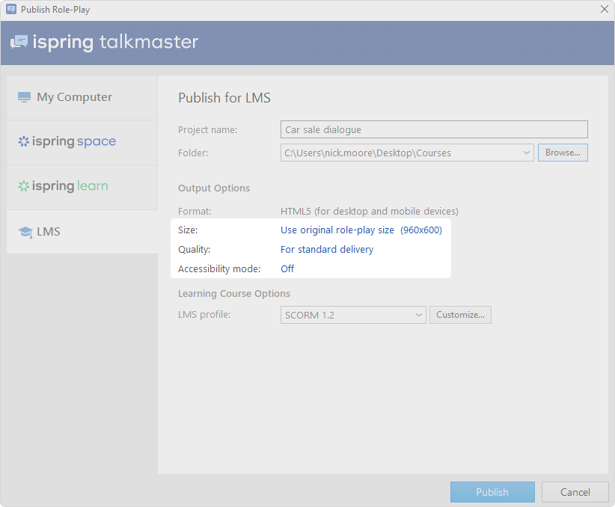Click the Project name input field

coord(434,129)
